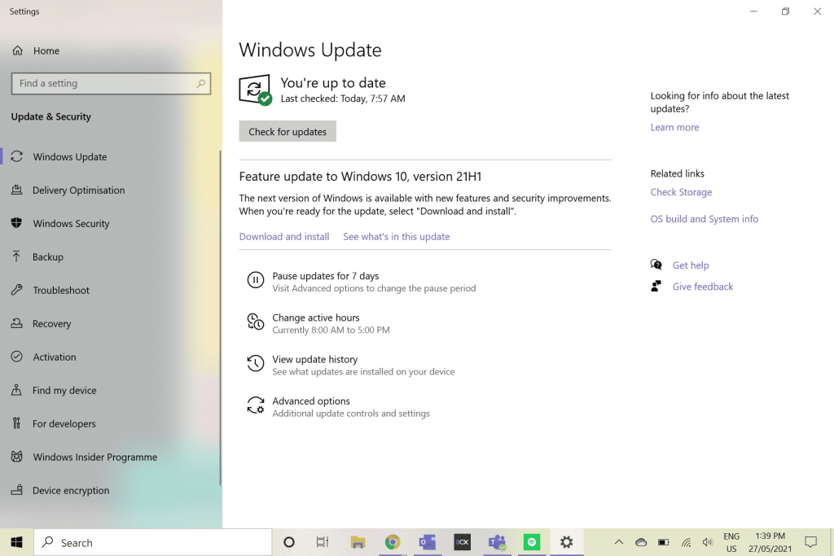Click the Wi-Fi network tray icon

pyautogui.click(x=686, y=542)
